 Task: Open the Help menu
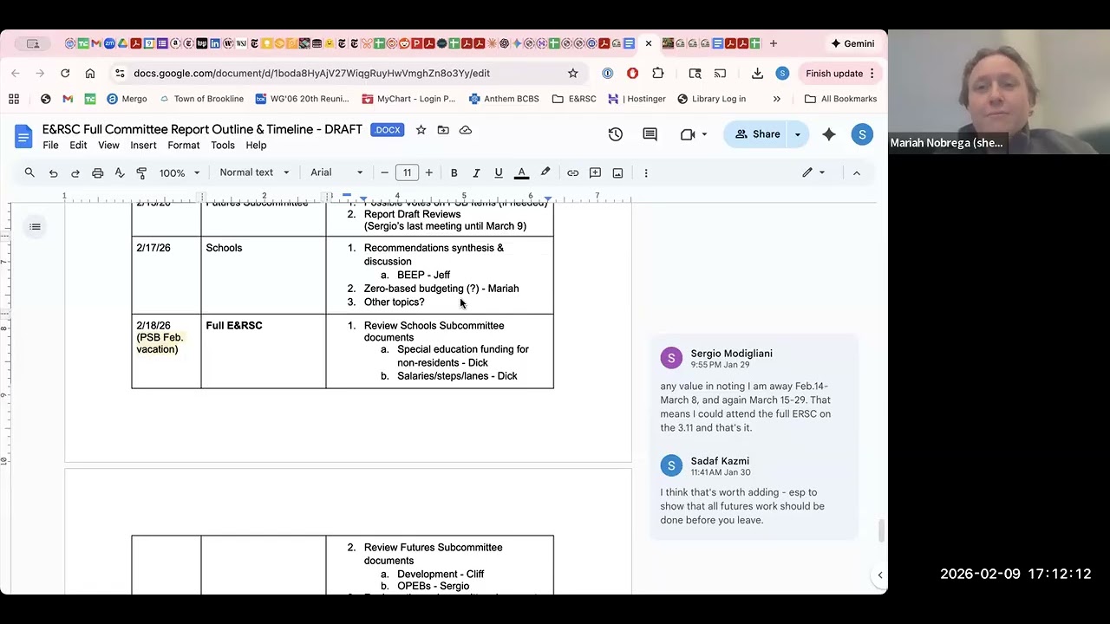(x=256, y=146)
